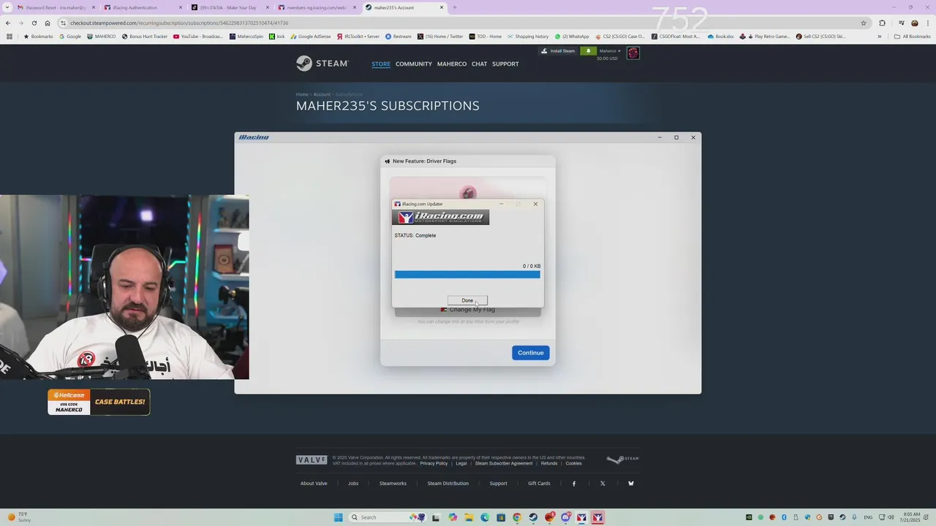Viewport: 936px width, 526px height.
Task: Open Steam from the taskbar
Action: [x=533, y=517]
